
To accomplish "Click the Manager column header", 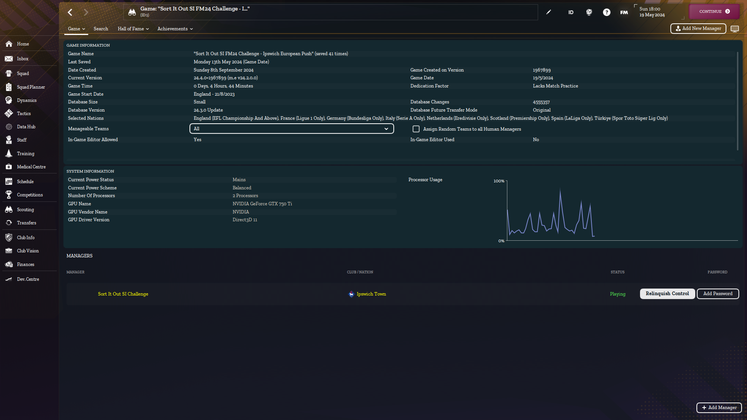I will pos(75,272).
